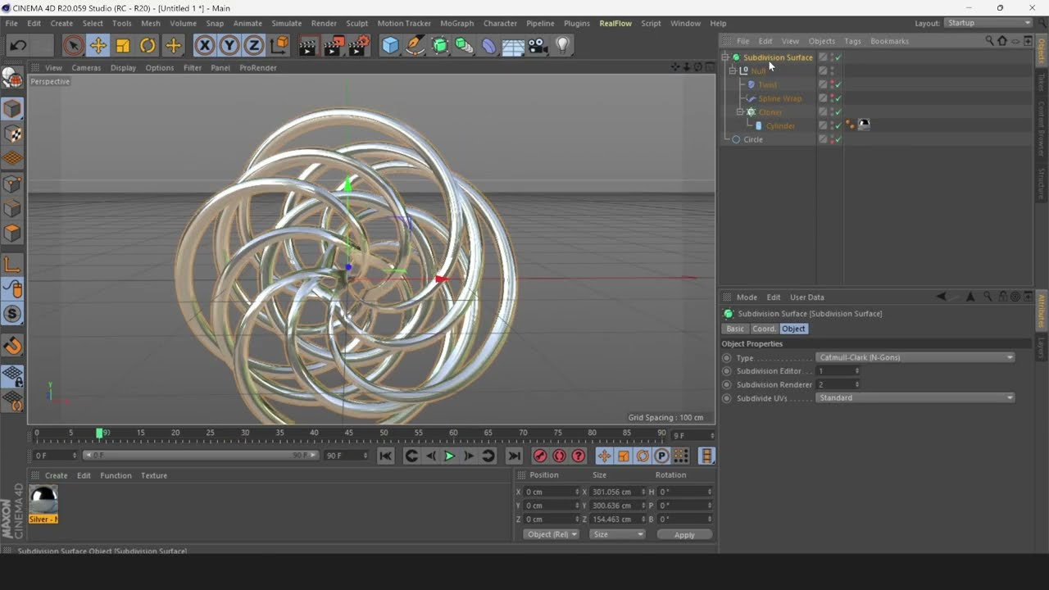Open the Size mode dropdown

617,534
